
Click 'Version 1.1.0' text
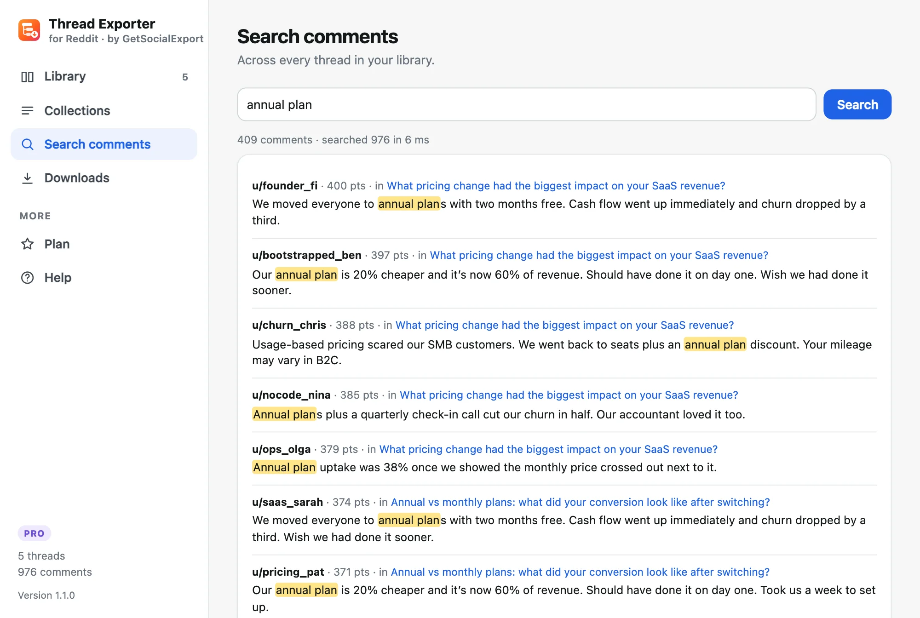click(46, 595)
